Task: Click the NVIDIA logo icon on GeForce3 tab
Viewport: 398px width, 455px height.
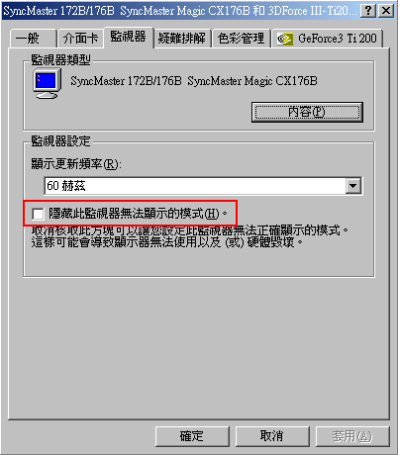Action: 285,39
